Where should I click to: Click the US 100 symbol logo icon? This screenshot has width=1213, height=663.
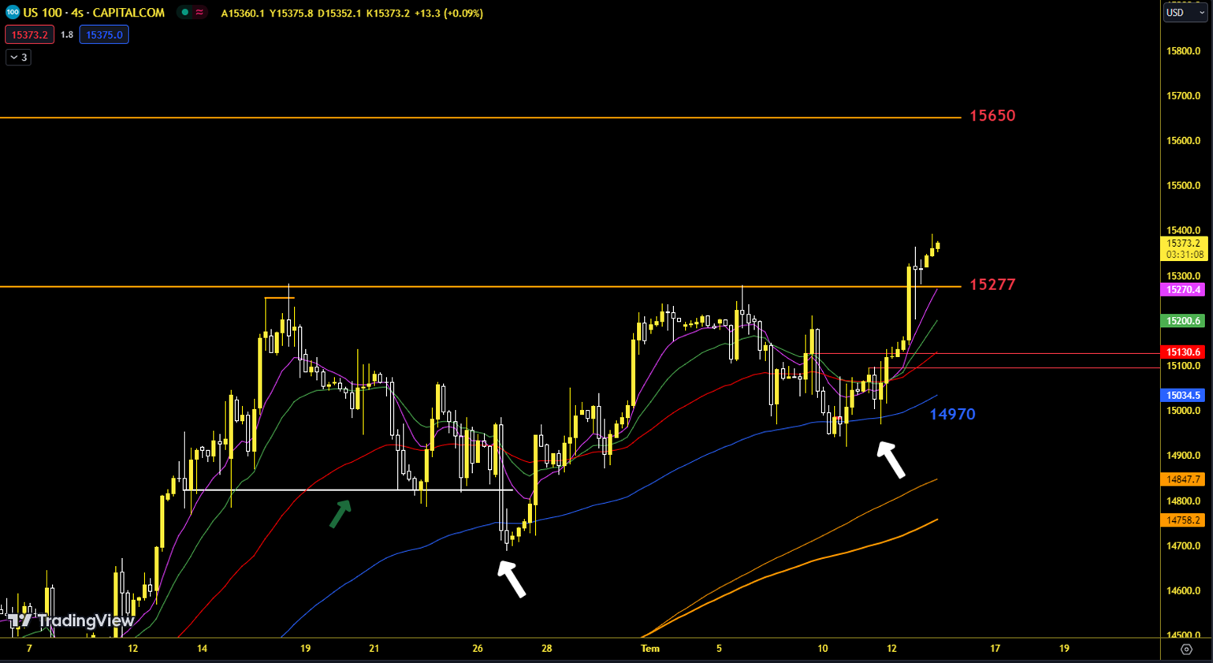[12, 13]
